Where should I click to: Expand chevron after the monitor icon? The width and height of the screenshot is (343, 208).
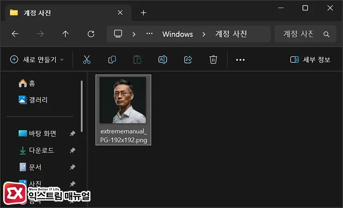[134, 34]
